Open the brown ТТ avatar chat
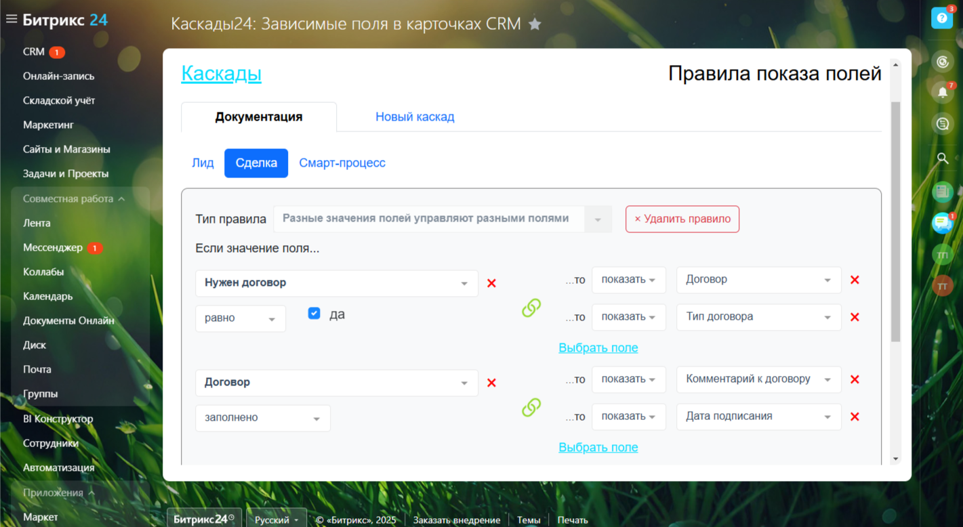 (942, 286)
